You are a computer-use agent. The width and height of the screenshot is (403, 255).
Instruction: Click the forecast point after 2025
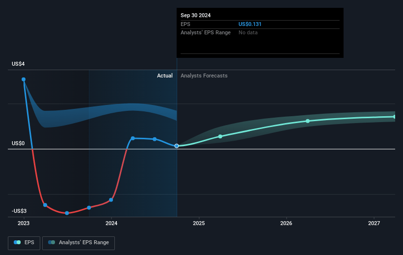pyautogui.click(x=220, y=136)
